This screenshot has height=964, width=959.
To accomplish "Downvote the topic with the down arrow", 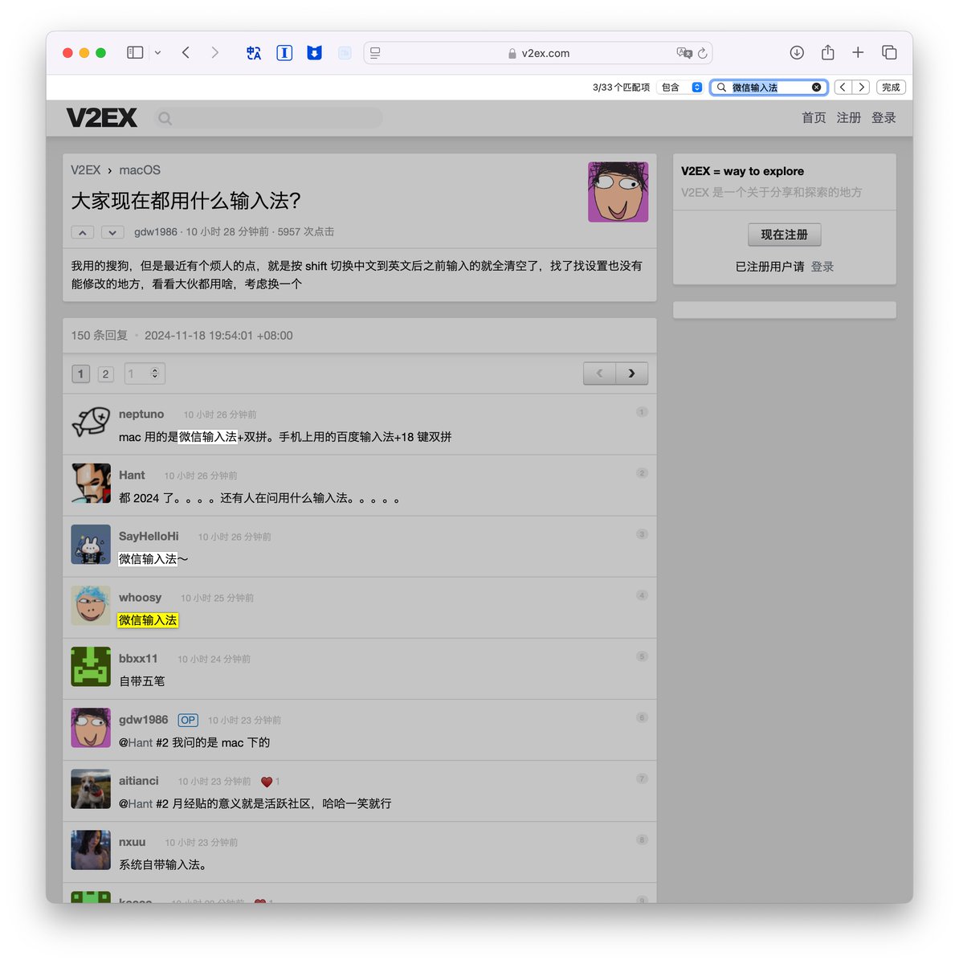I will click(112, 232).
